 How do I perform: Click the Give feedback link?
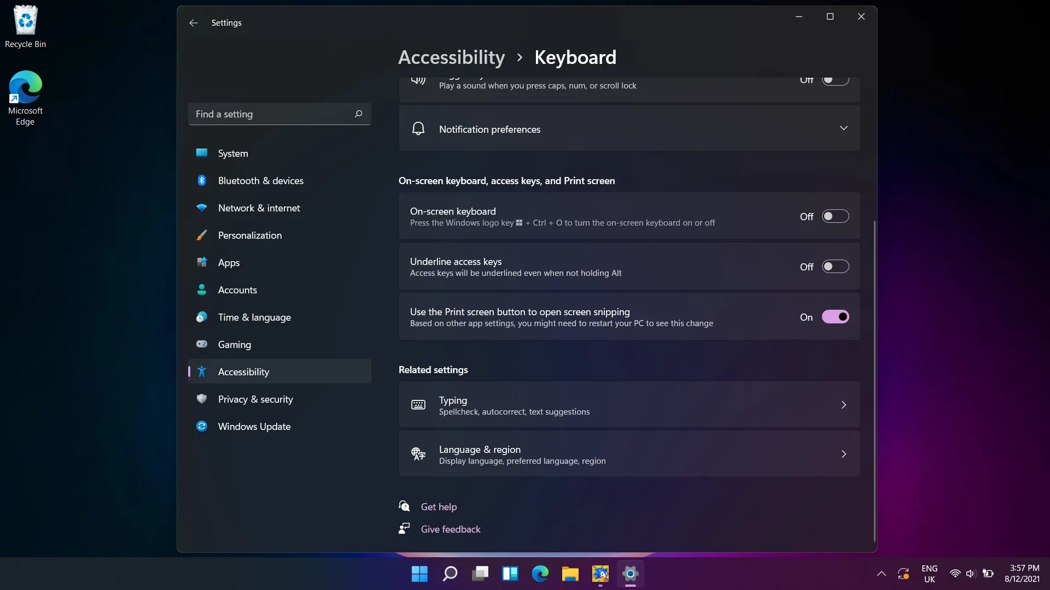[x=450, y=529]
